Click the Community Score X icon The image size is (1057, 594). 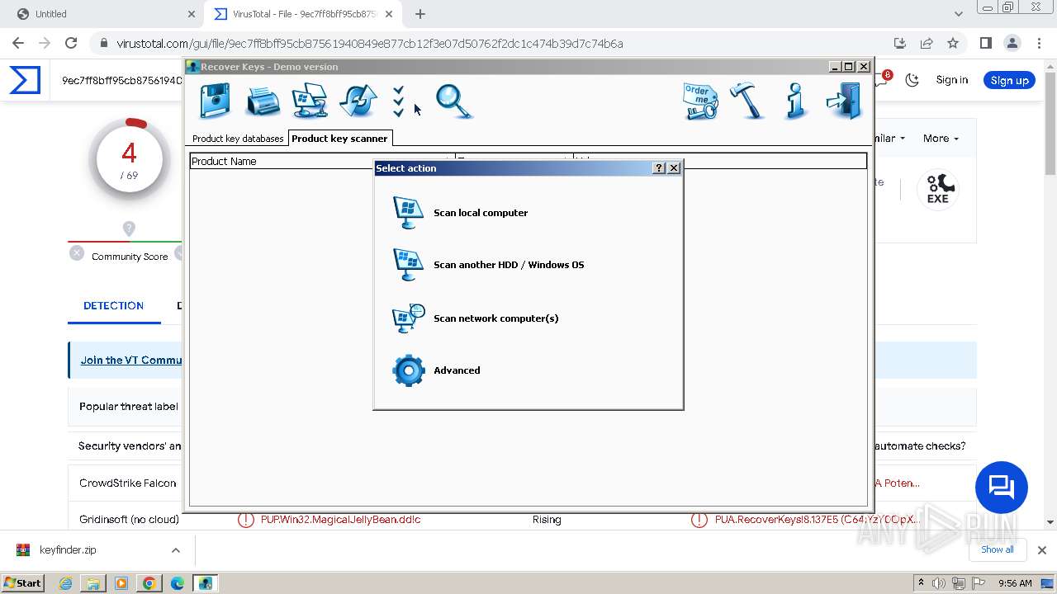pyautogui.click(x=77, y=253)
